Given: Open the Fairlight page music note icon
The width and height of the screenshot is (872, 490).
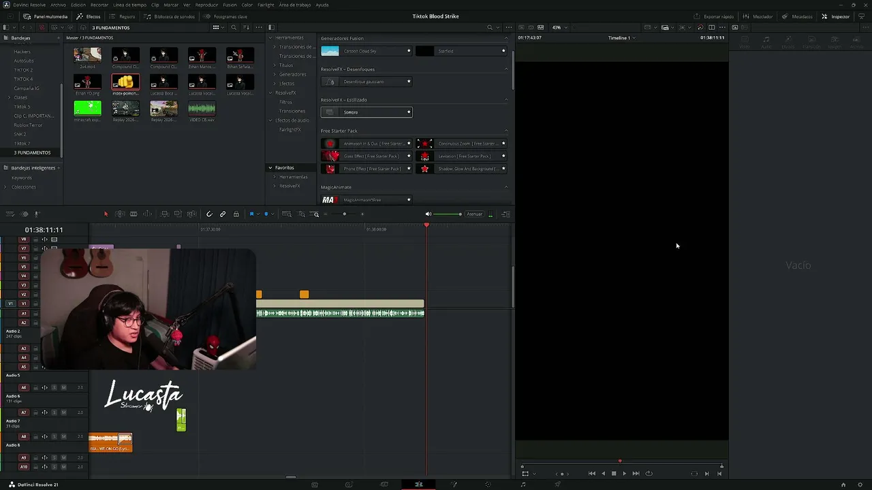Looking at the screenshot, I should (523, 485).
